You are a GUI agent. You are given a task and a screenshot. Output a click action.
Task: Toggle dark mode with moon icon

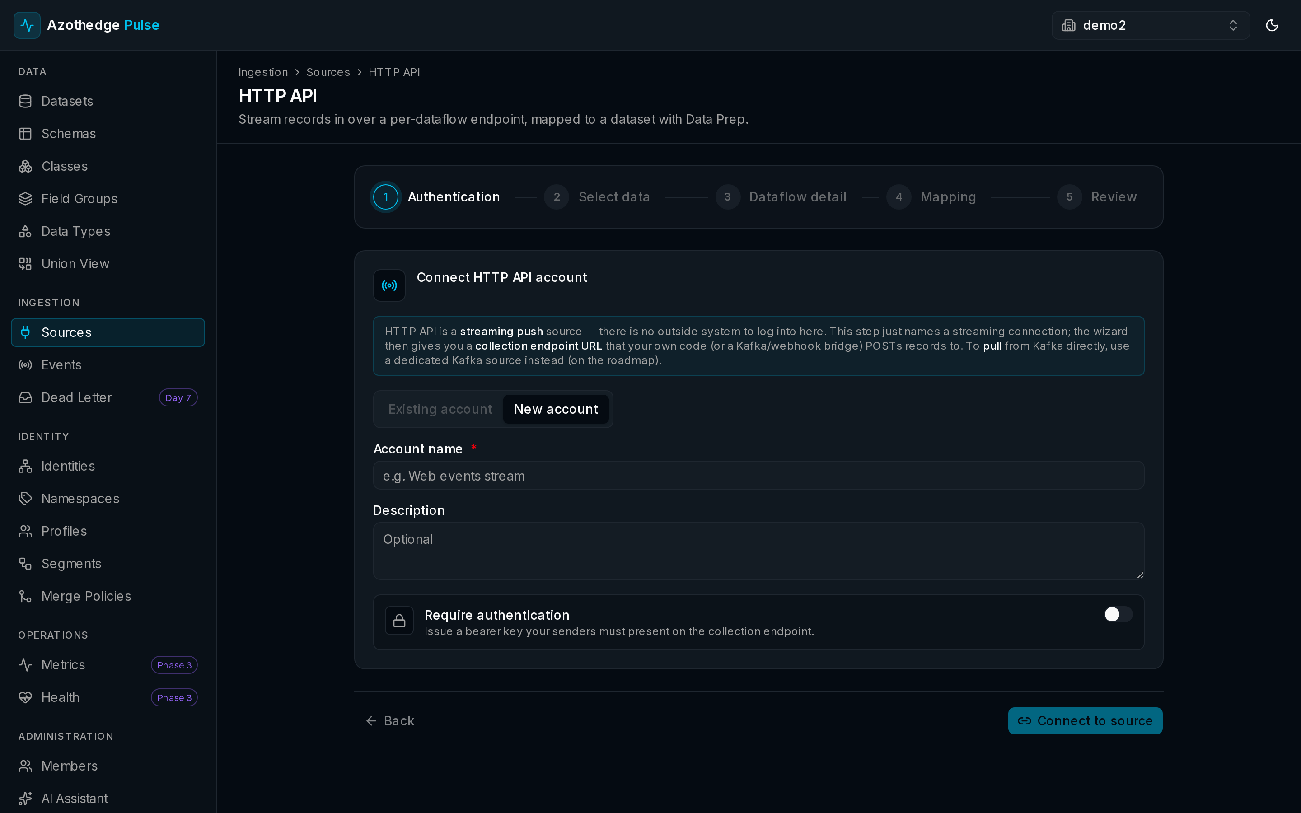(1272, 25)
